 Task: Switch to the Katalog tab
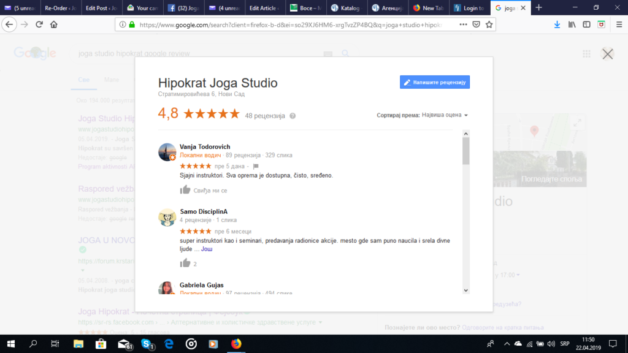click(347, 7)
